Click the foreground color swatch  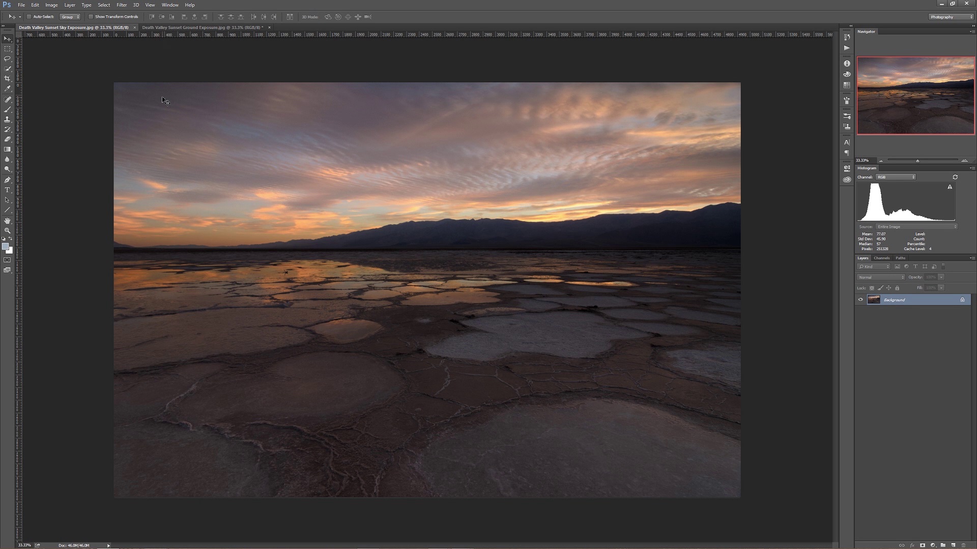[x=6, y=247]
